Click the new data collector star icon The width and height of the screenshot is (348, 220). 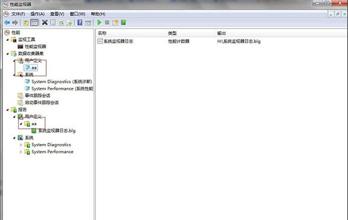115,22
